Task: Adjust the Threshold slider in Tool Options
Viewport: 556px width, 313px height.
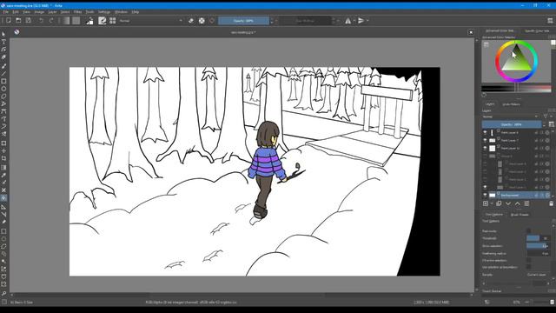Action: click(x=538, y=238)
